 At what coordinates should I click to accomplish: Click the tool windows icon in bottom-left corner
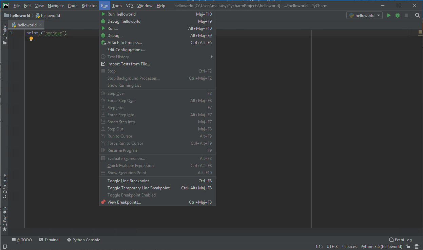(x=5, y=247)
